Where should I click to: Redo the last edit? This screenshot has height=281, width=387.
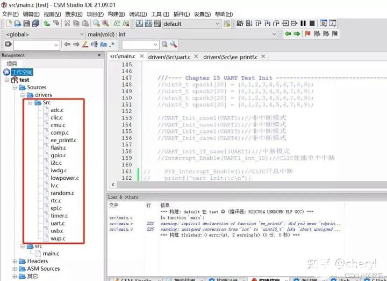pos(56,24)
